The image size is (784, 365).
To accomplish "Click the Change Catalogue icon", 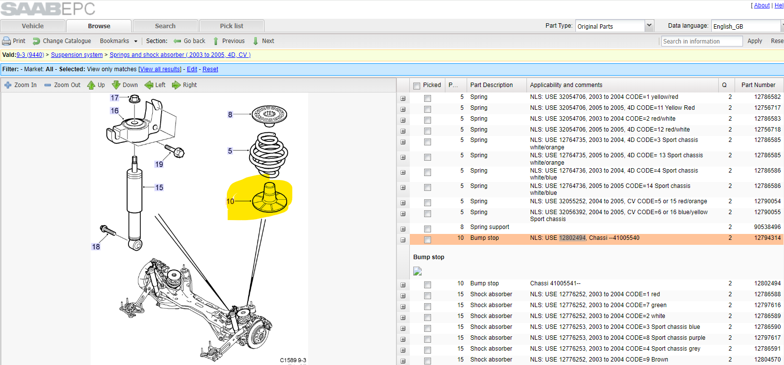I will coord(37,41).
